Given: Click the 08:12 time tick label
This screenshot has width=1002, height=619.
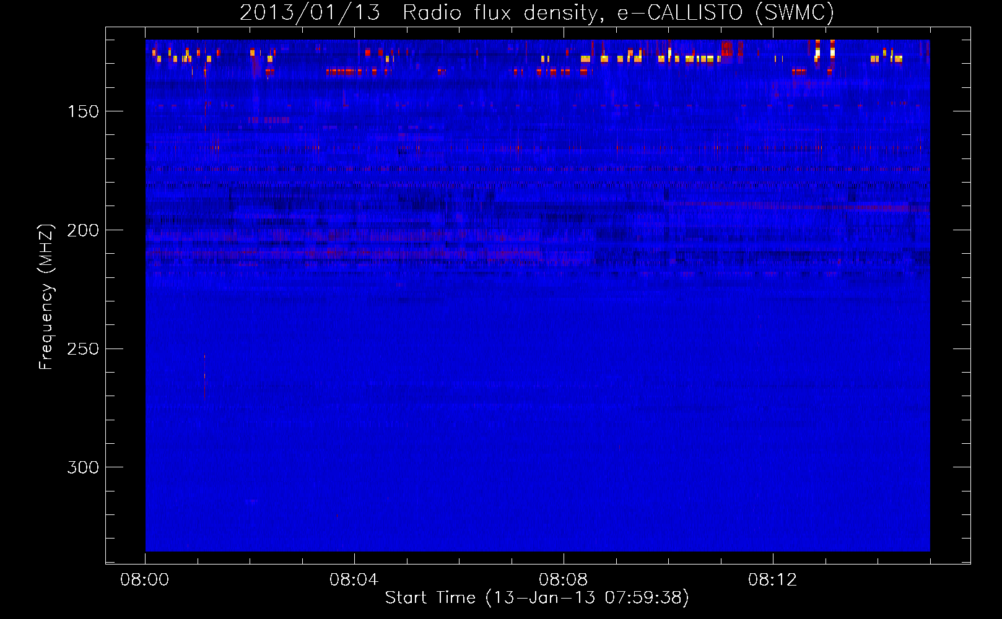Looking at the screenshot, I should pyautogui.click(x=773, y=580).
